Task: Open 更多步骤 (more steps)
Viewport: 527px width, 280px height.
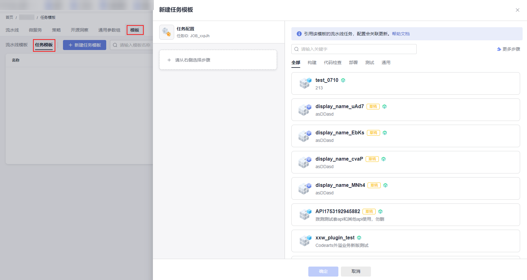Action: 509,49
